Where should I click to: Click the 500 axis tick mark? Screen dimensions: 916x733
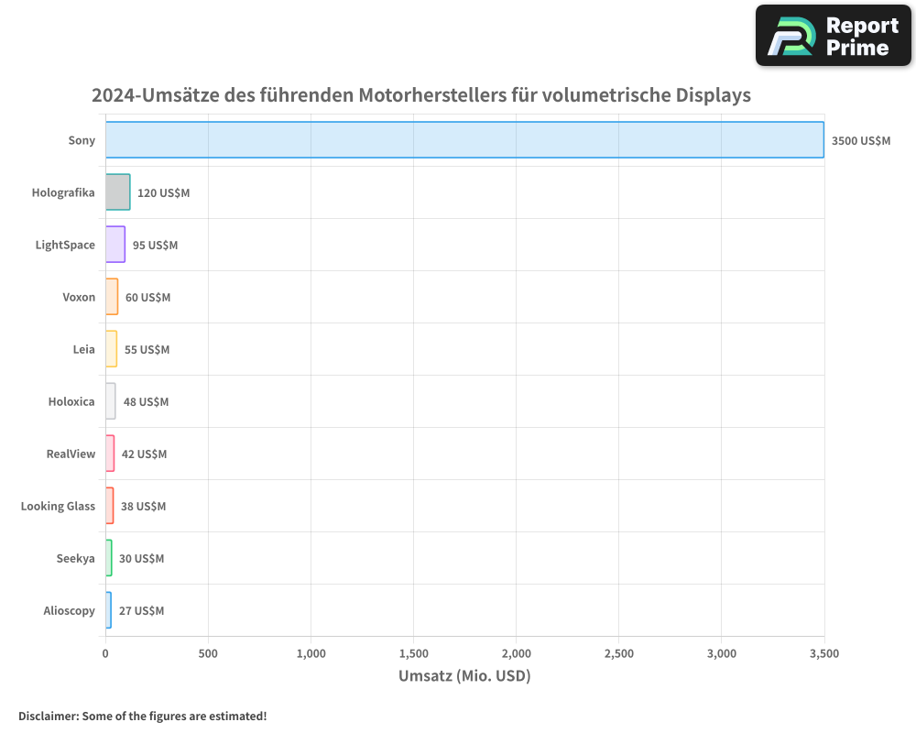tap(208, 643)
